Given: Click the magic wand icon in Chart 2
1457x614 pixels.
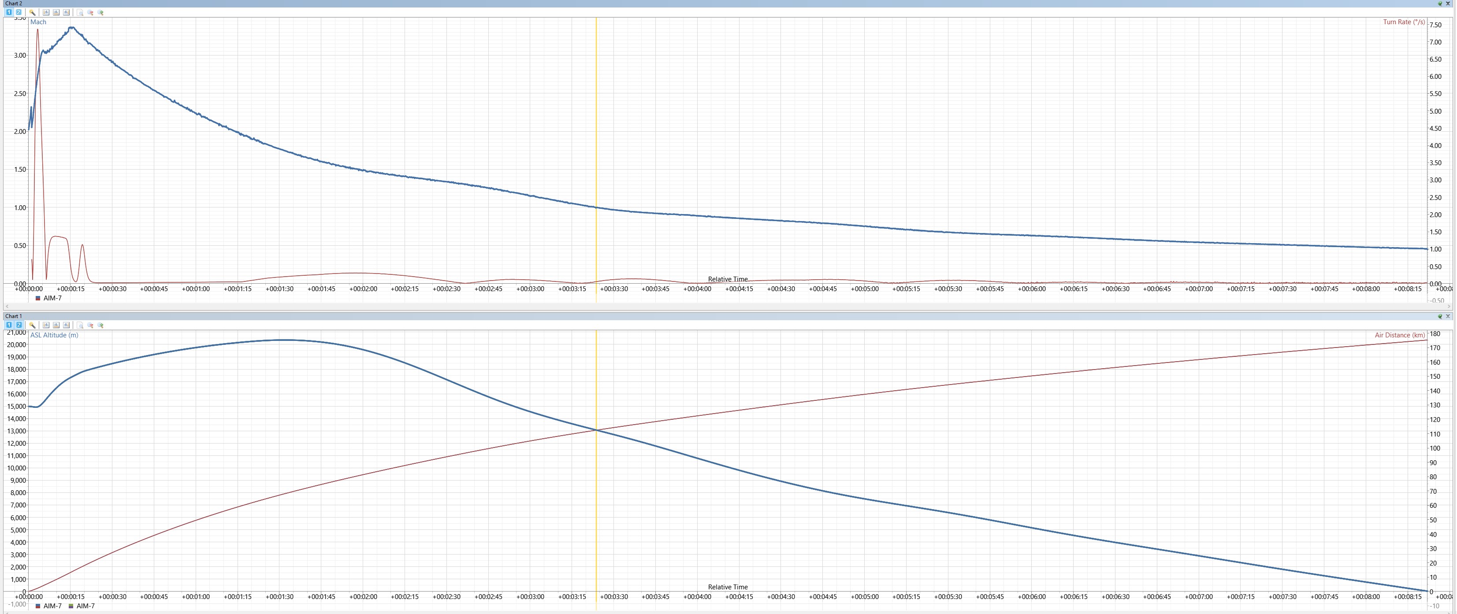Looking at the screenshot, I should [32, 12].
